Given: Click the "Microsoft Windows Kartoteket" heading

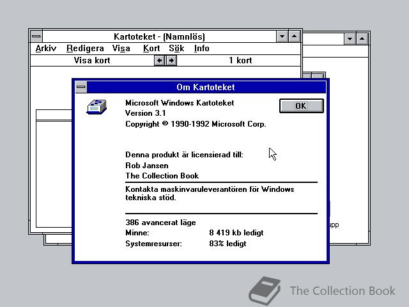Looking at the screenshot, I should (180, 103).
